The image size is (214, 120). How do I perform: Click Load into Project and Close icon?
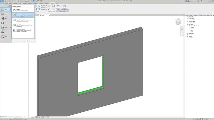(65, 6)
